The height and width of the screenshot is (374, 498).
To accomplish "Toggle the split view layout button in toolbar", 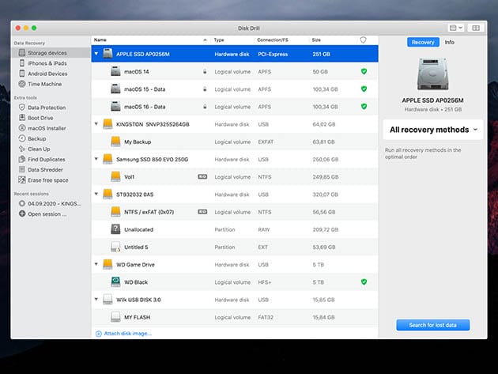I will (x=475, y=28).
